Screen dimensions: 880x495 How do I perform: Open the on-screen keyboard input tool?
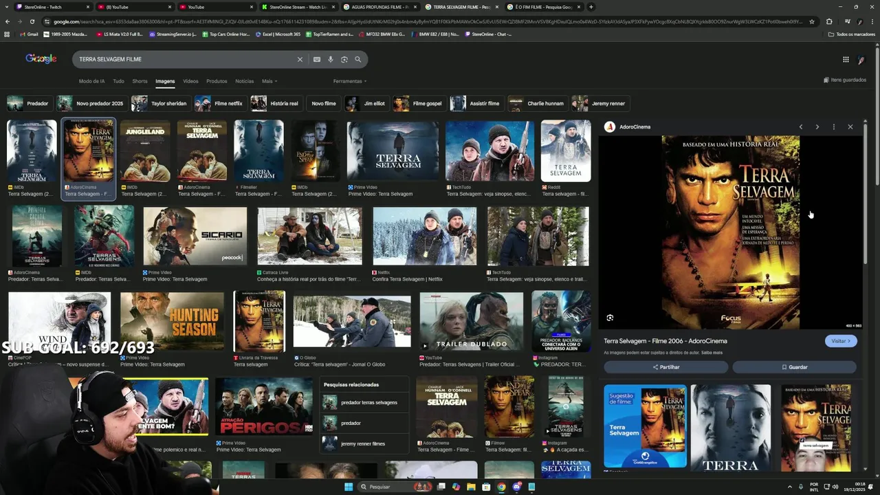tap(317, 59)
